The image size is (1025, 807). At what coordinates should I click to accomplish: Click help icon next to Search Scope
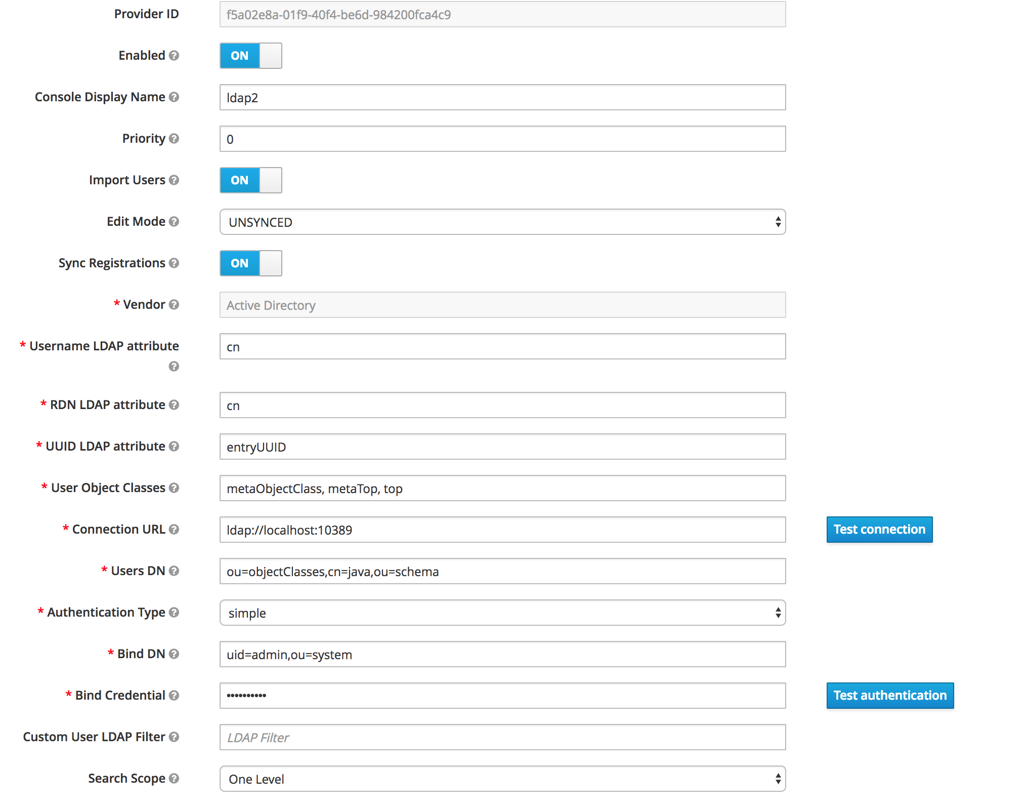tap(174, 779)
